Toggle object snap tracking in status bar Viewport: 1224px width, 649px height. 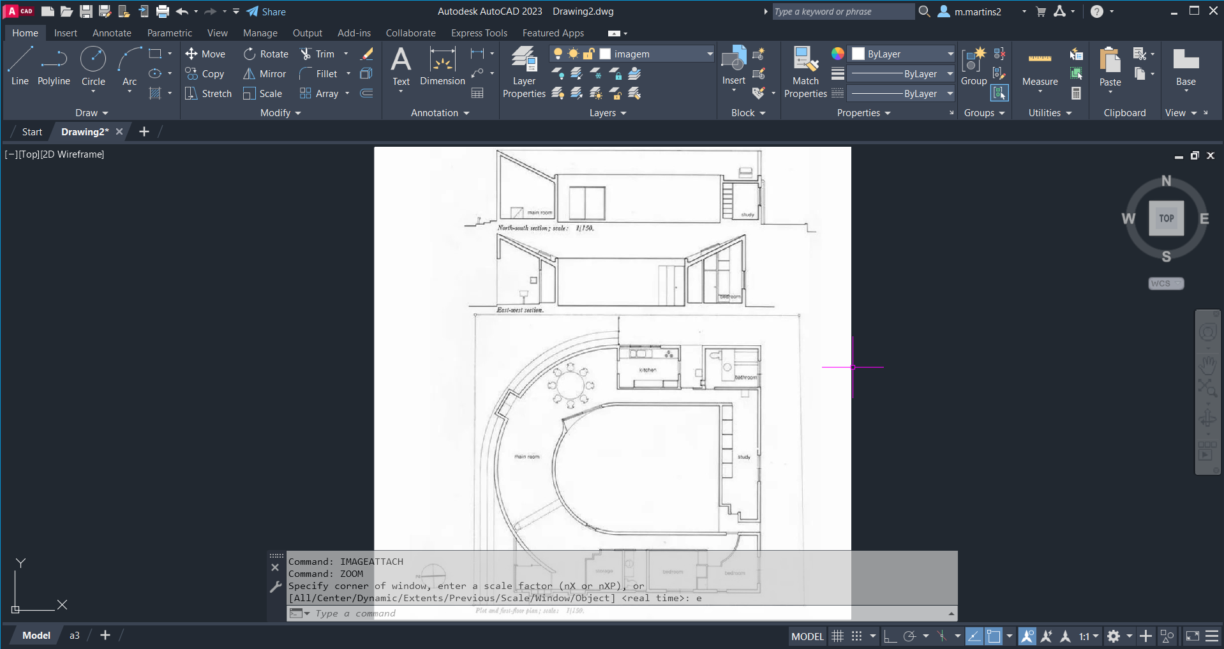click(x=974, y=636)
